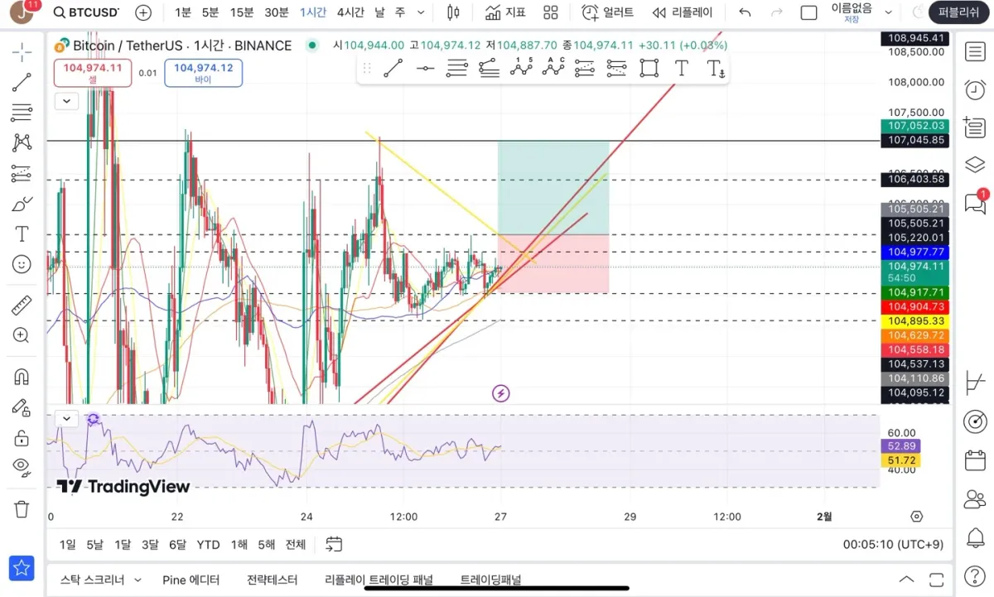Image resolution: width=994 pixels, height=597 pixels.
Task: Expand the 스탁 스크리너 dropdown arrow
Action: [x=138, y=580]
